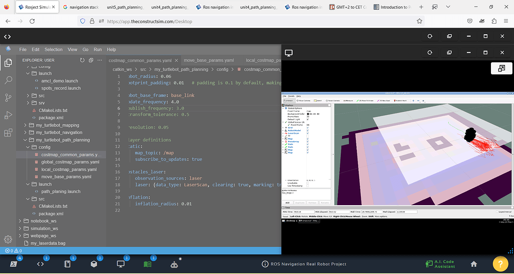Screen dimensions: 514x274
Task: Open the Extensions view icon
Action: [x=8, y=133]
